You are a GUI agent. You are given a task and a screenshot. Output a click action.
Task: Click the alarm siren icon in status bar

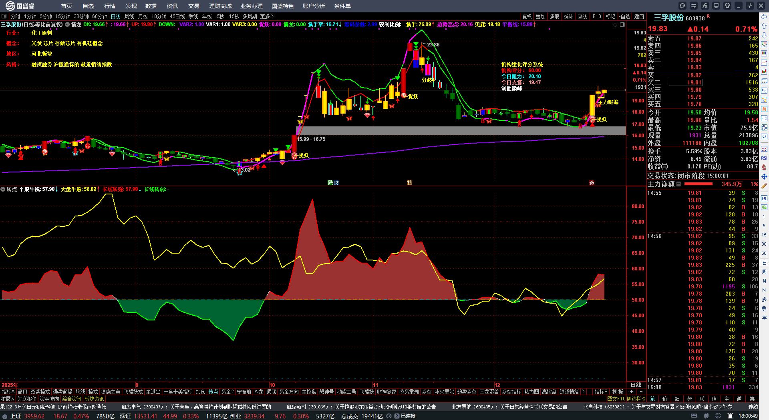click(731, 416)
